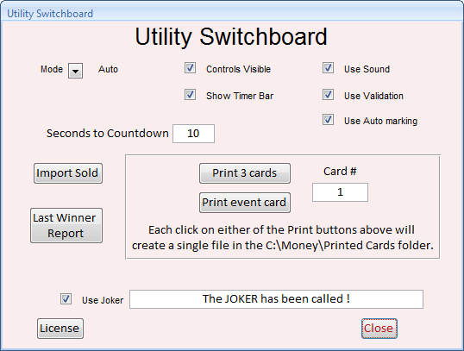Click the Print event card button
The width and height of the screenshot is (464, 351).
244,203
